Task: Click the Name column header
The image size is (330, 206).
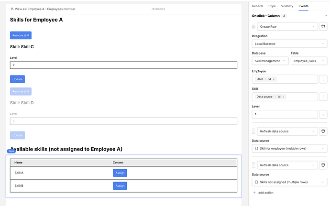Action: 18,163
